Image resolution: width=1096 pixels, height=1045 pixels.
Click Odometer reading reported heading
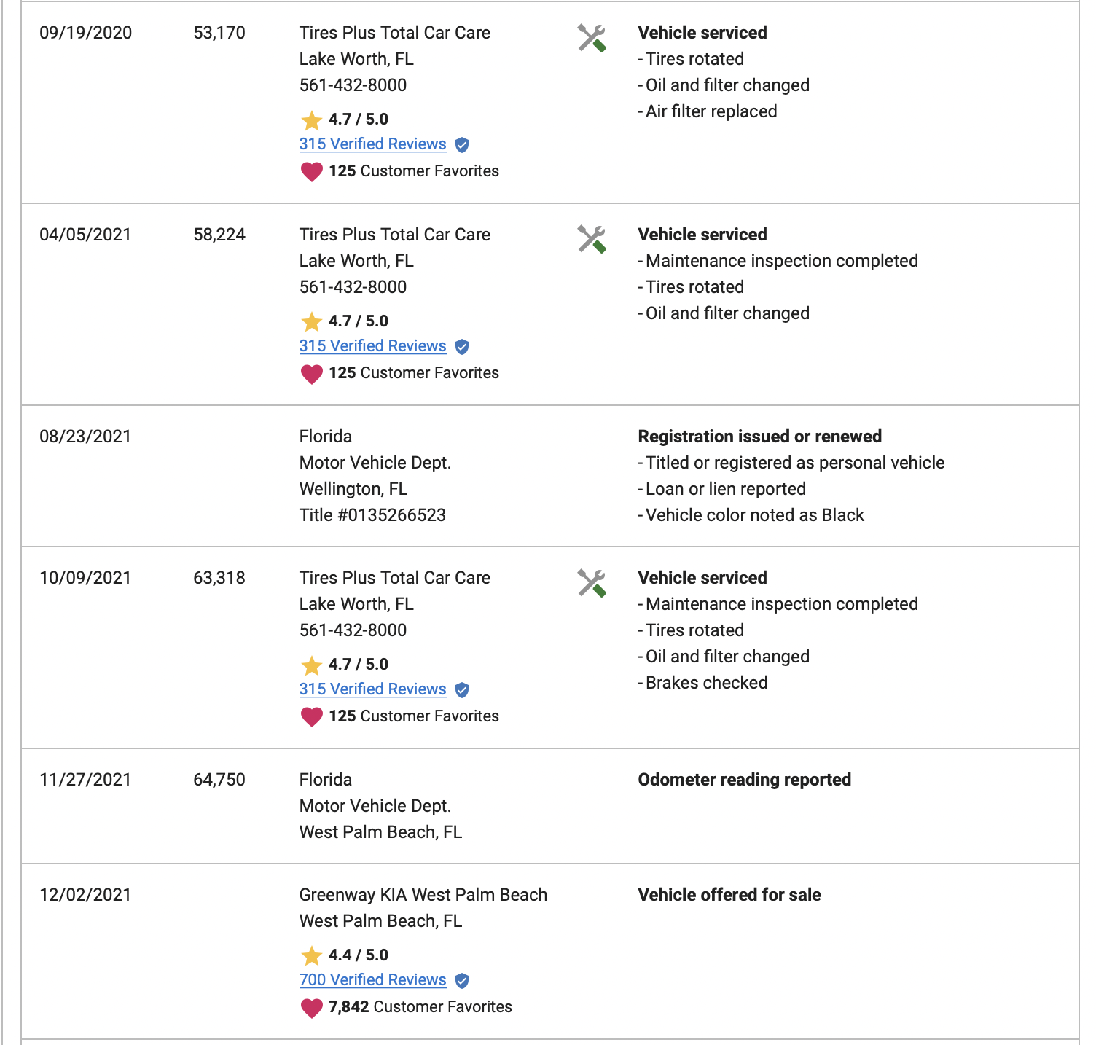pyautogui.click(x=744, y=780)
